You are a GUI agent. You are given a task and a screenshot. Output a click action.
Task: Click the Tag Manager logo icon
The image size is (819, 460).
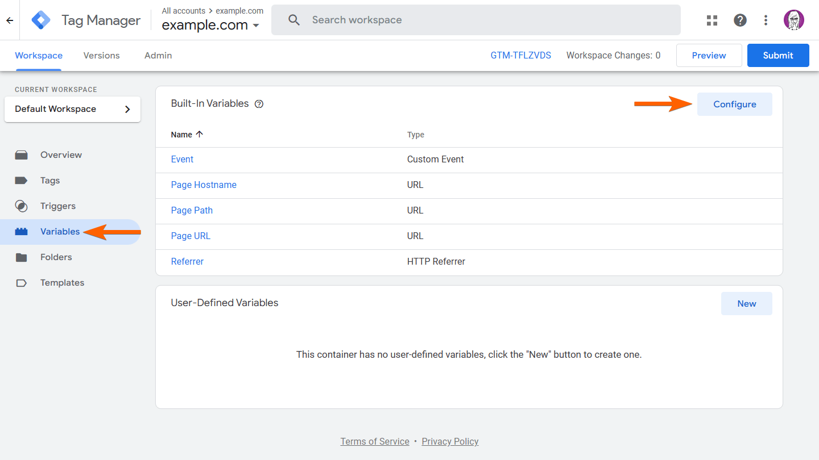(41, 20)
